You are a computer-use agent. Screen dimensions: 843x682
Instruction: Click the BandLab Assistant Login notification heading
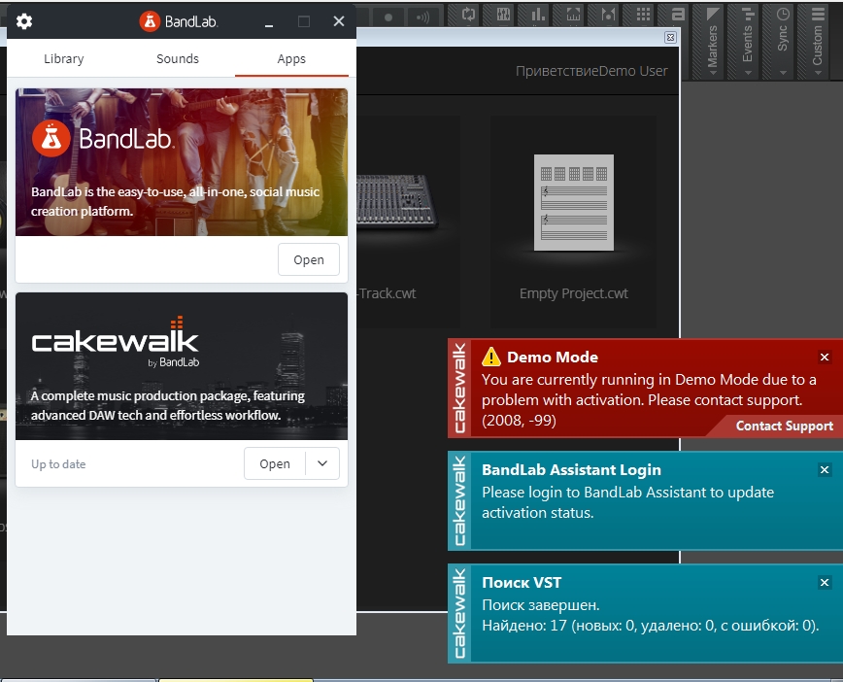pos(571,469)
